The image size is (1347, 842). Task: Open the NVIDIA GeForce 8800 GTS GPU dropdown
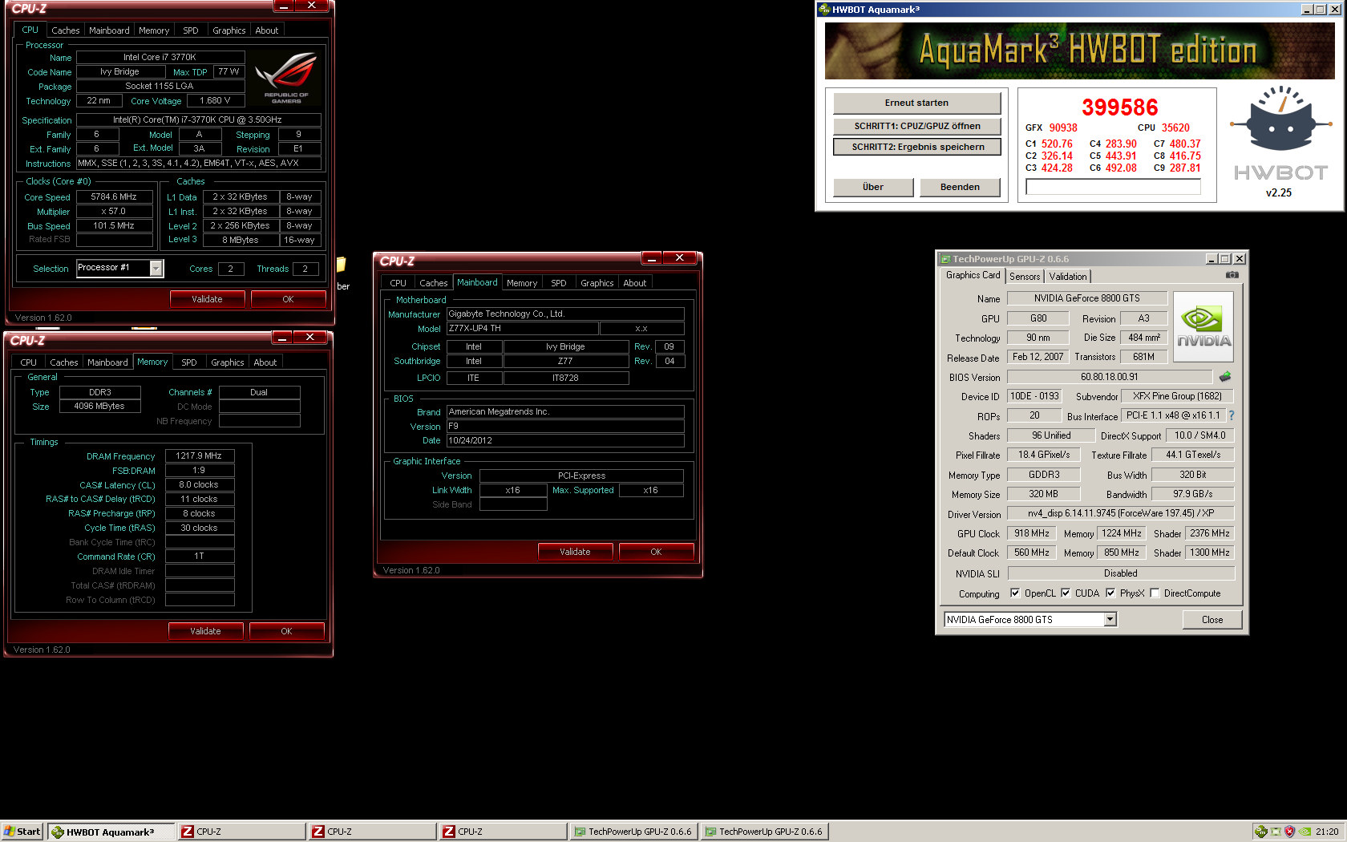pos(1110,620)
